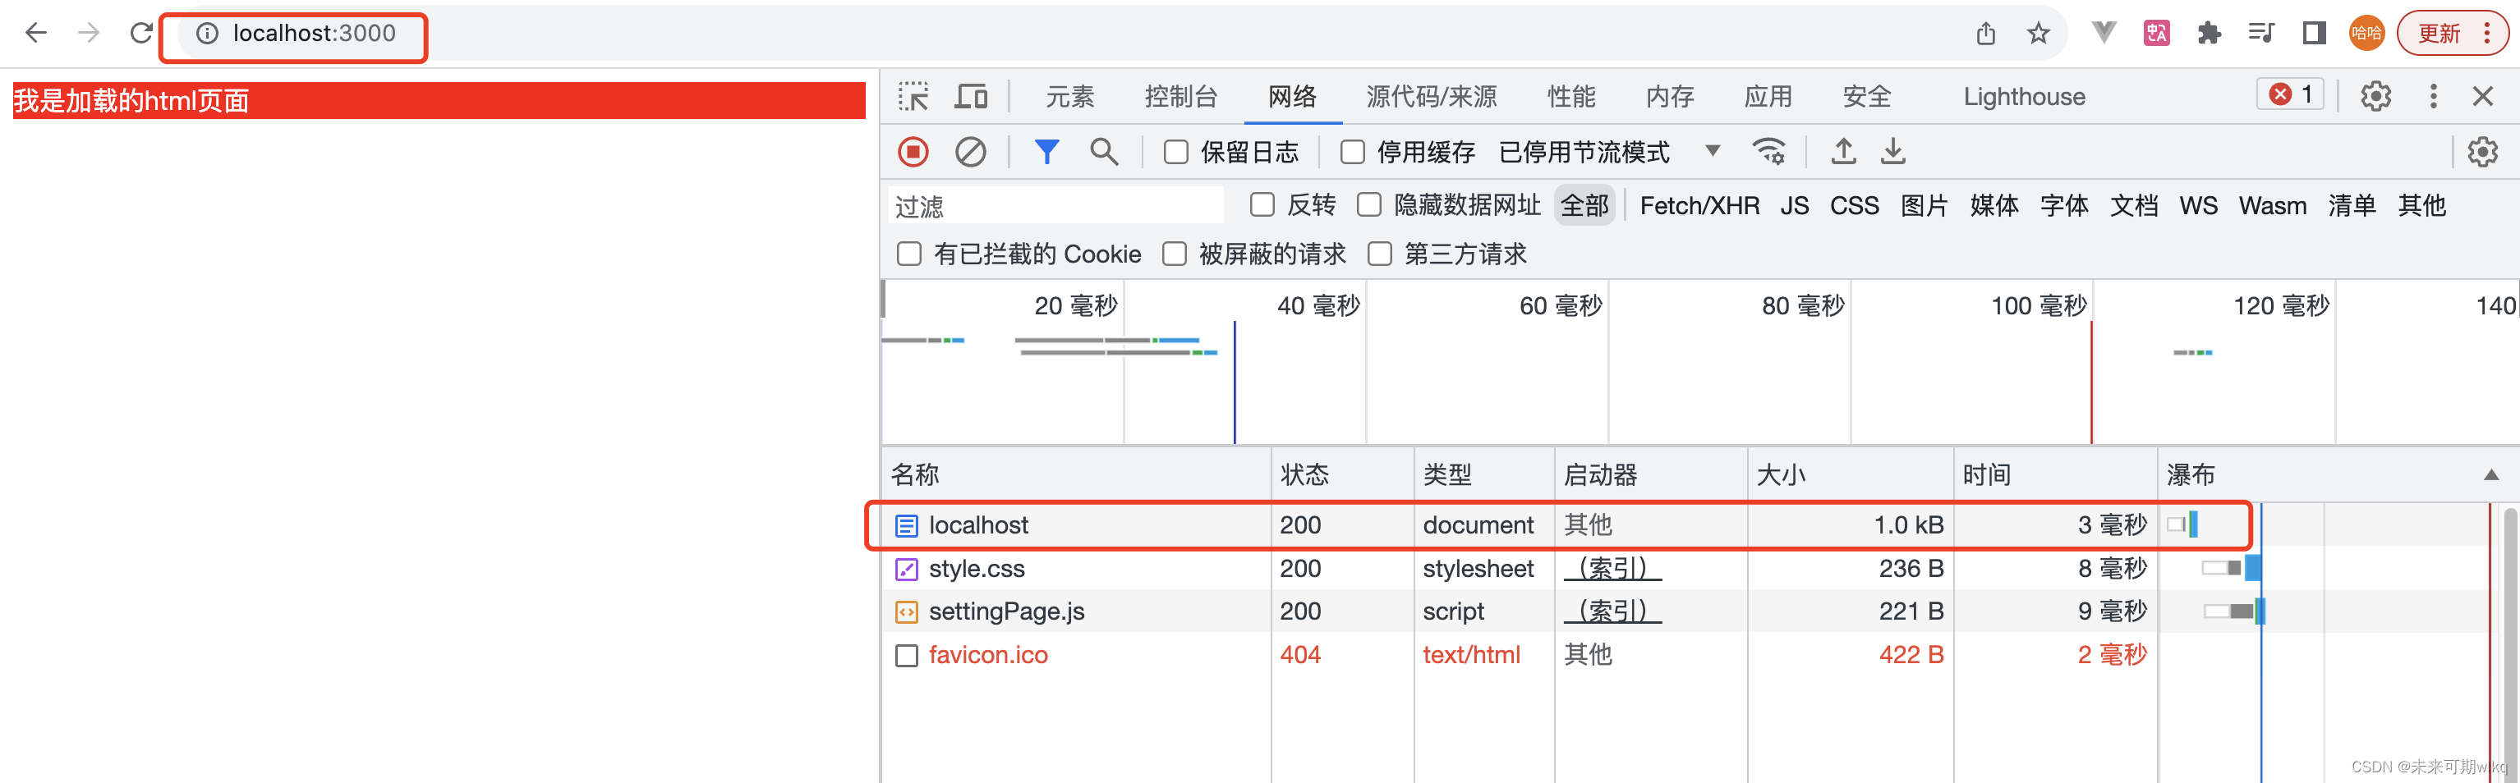Filter requests by CSS type
The image size is (2520, 783).
point(1854,205)
